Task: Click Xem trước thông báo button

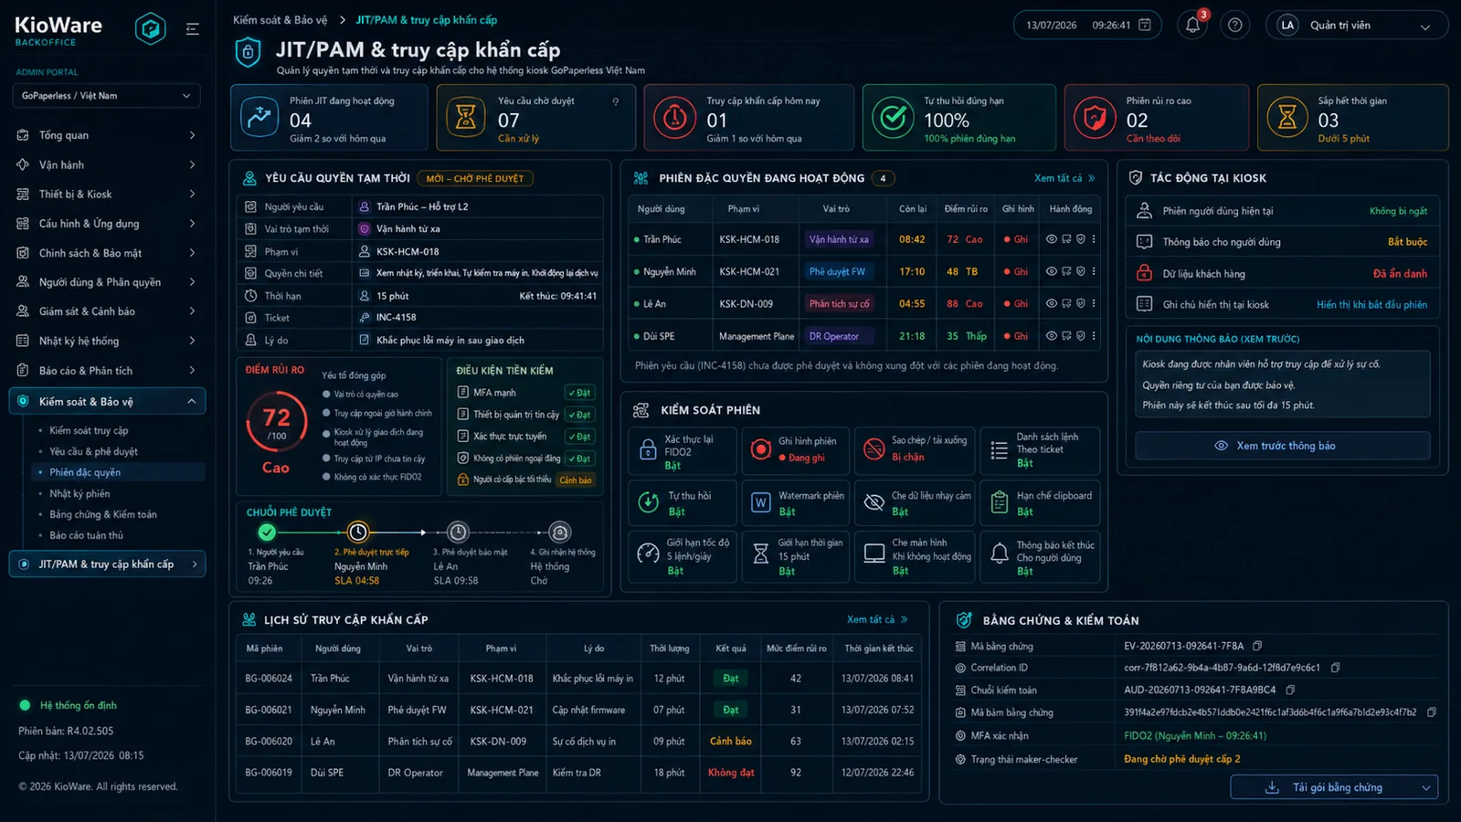Action: pyautogui.click(x=1283, y=446)
